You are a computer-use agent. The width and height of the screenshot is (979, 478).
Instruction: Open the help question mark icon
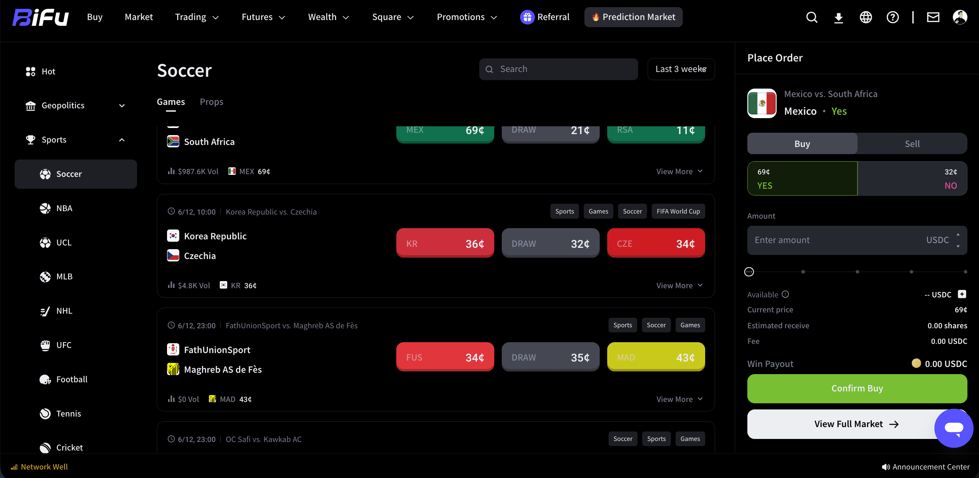pos(892,17)
